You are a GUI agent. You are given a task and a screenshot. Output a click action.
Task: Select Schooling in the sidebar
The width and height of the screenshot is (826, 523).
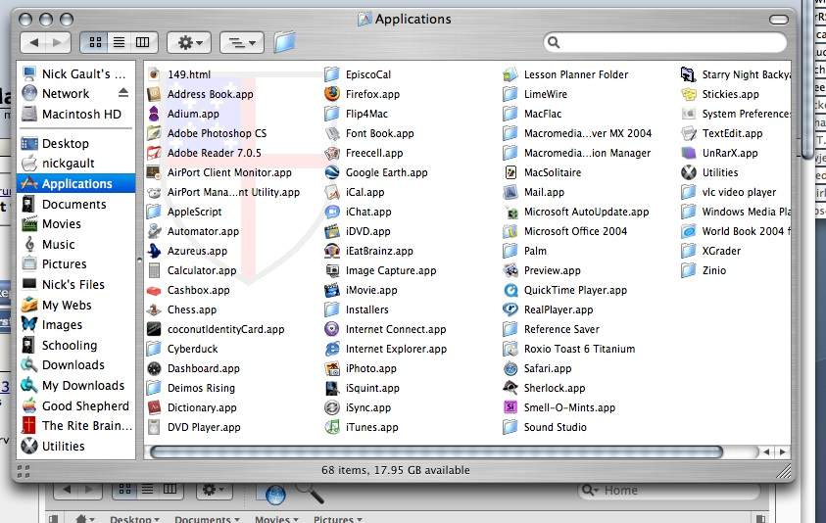click(76, 346)
